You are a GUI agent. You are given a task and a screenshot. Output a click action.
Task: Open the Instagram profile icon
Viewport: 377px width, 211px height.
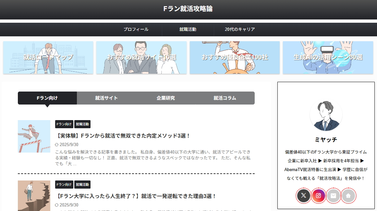point(318,195)
